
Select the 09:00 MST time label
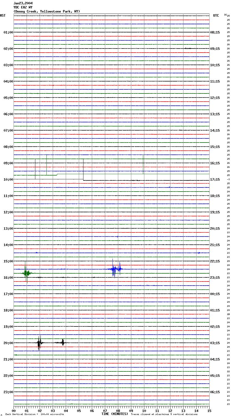pos(8,163)
